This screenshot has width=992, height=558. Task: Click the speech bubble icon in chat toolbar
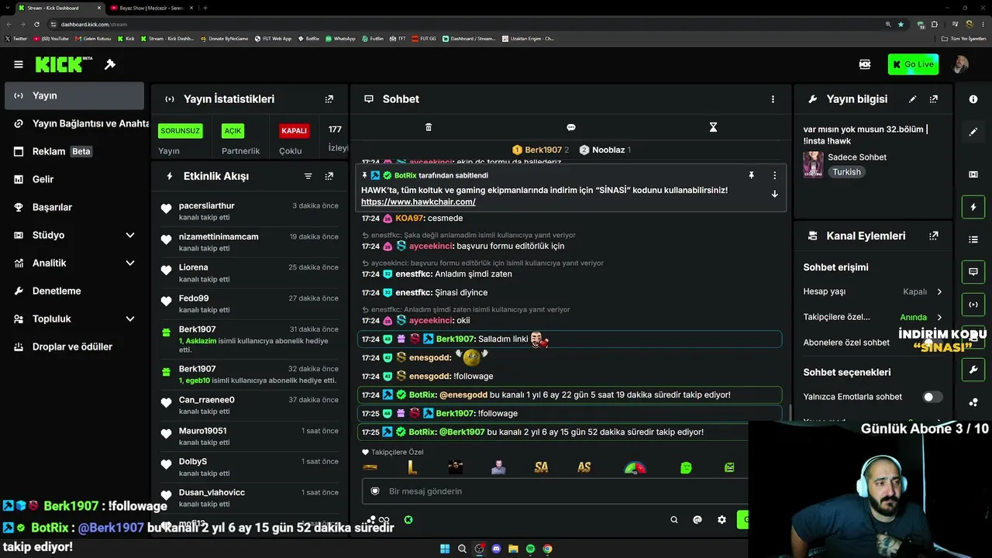[571, 127]
